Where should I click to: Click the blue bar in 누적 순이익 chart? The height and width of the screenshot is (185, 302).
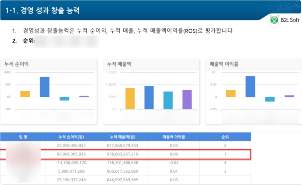(44, 87)
